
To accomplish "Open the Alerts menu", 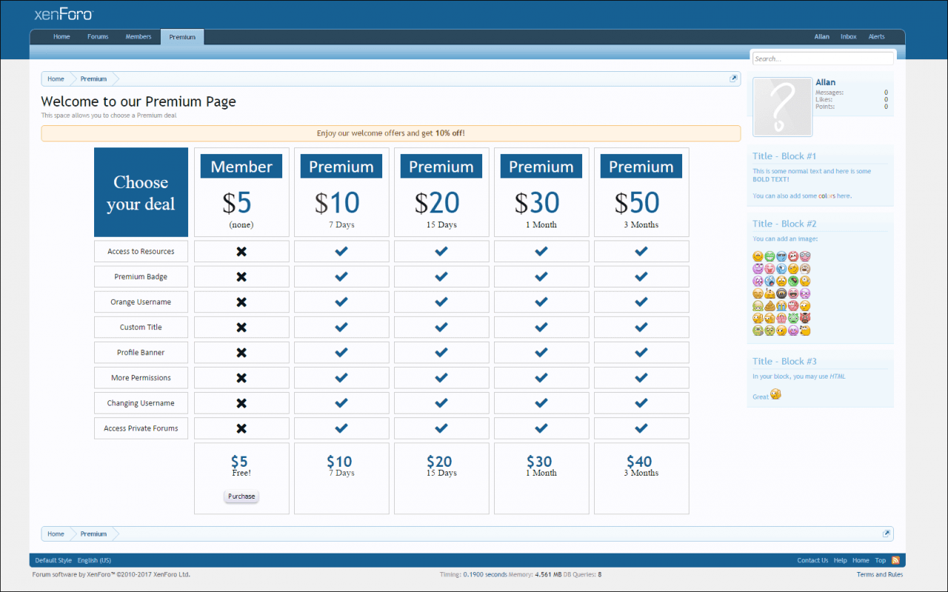I will click(x=877, y=36).
